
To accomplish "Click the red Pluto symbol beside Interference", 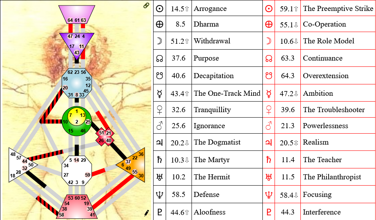I will 269,212.
